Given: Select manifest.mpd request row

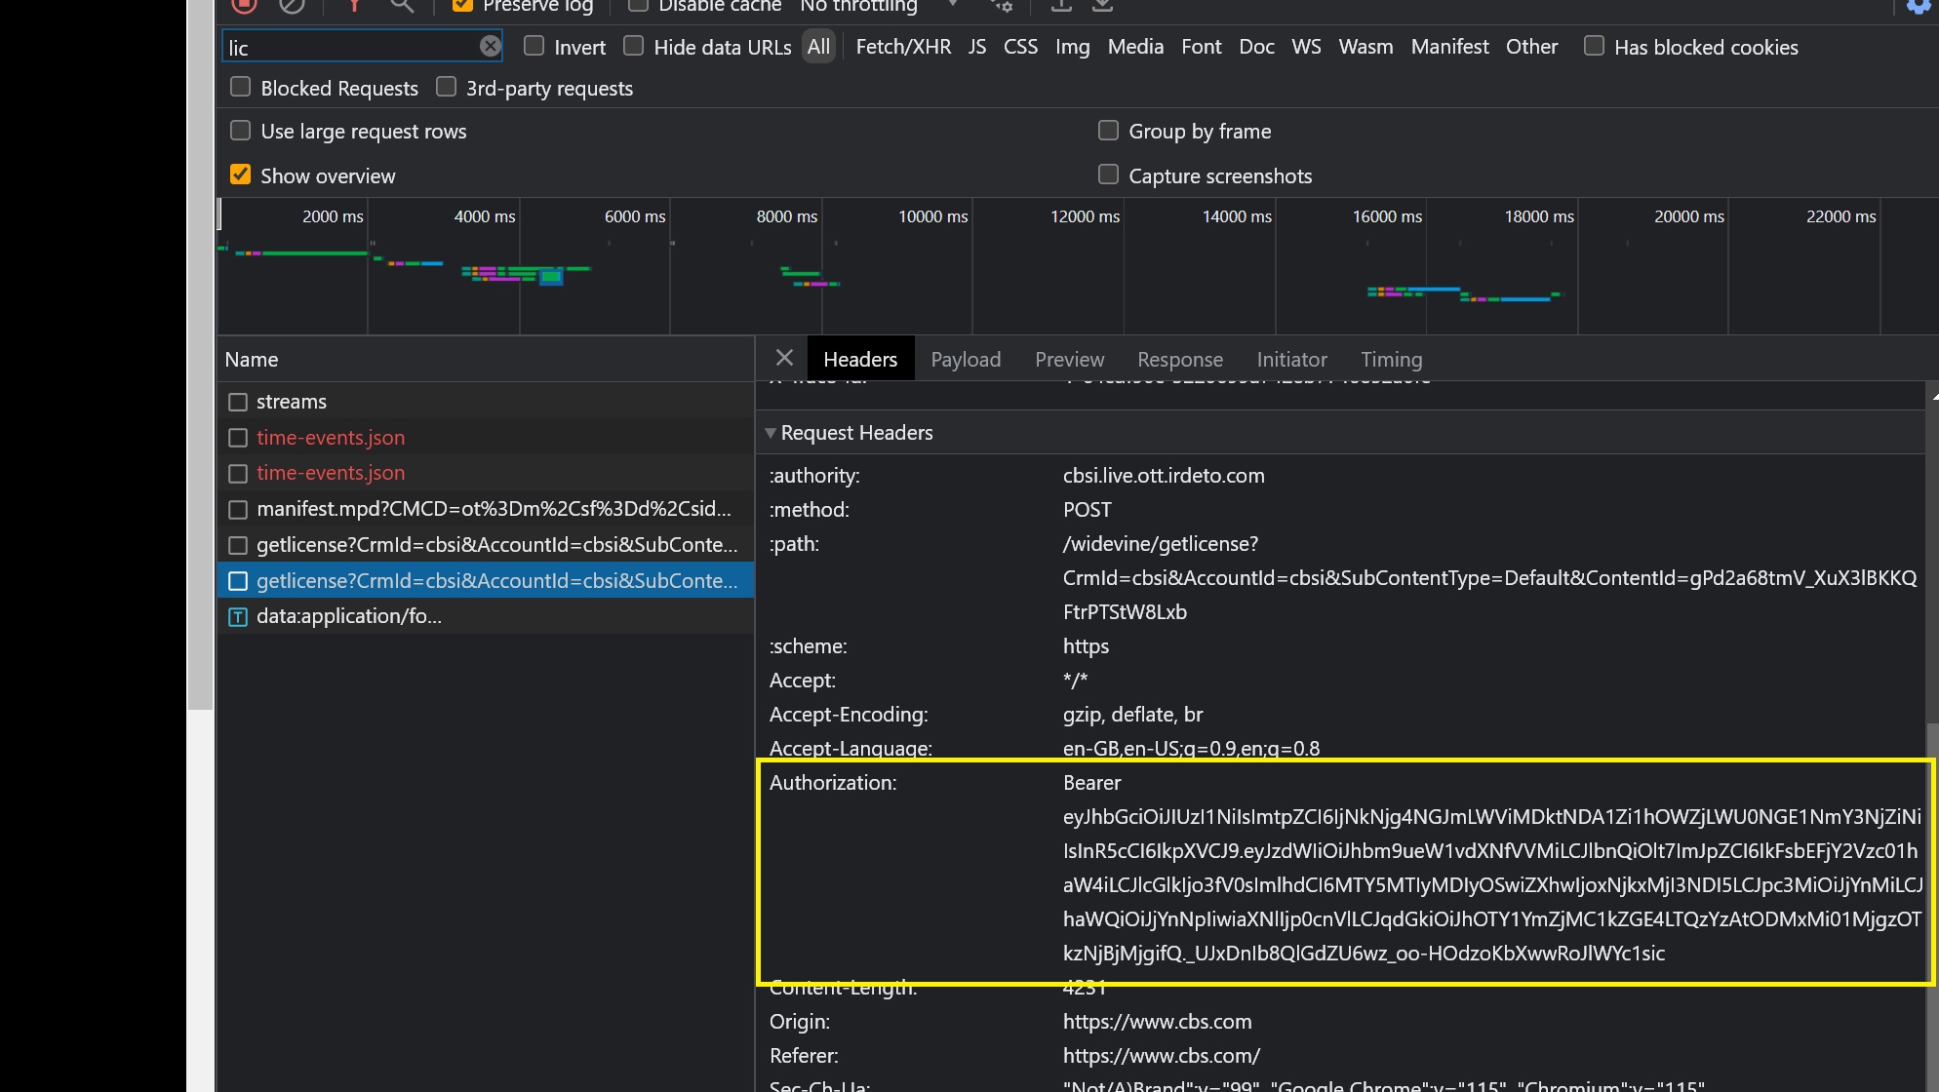Looking at the screenshot, I should coord(493,509).
